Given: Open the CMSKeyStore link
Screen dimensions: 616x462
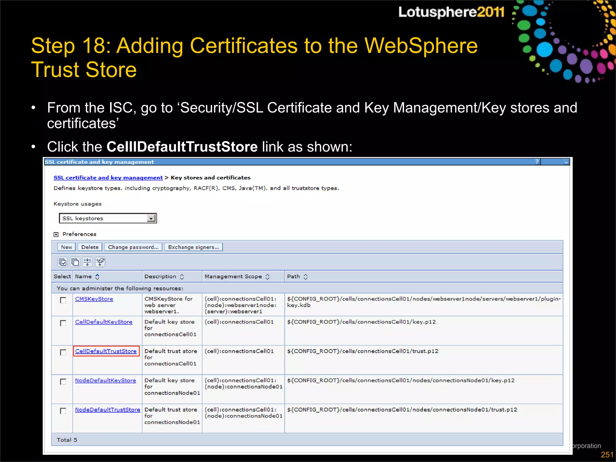Looking at the screenshot, I should (x=94, y=299).
